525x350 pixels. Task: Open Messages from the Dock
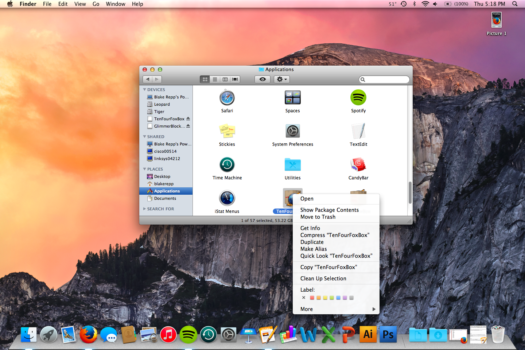pyautogui.click(x=109, y=335)
